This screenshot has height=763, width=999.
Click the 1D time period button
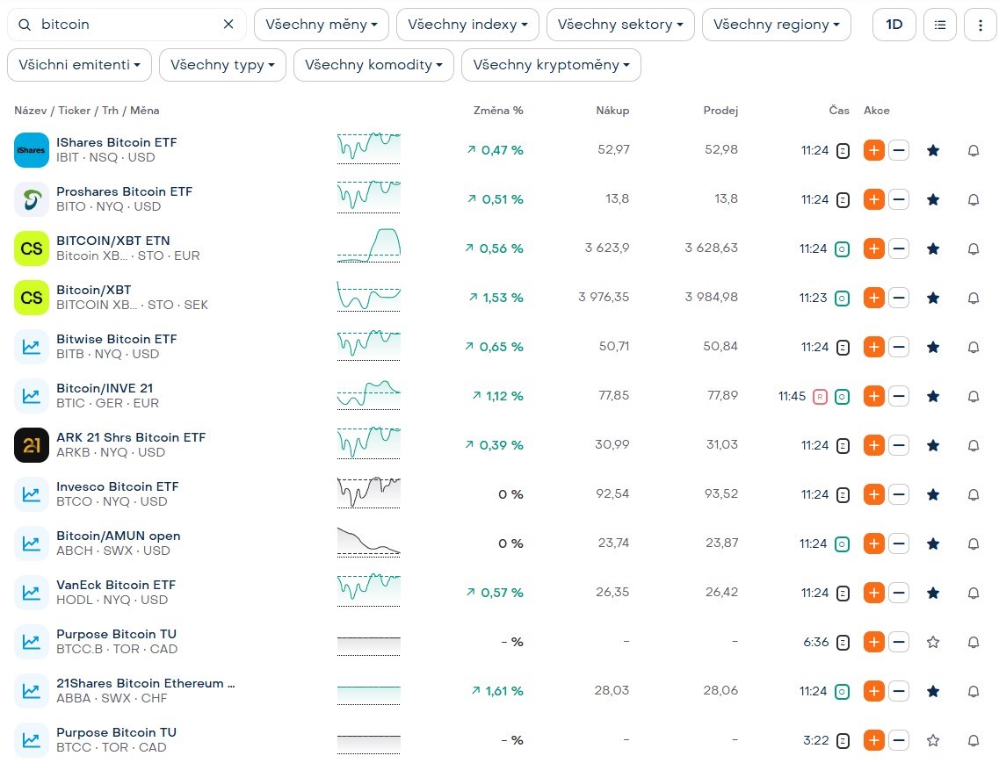coord(894,25)
